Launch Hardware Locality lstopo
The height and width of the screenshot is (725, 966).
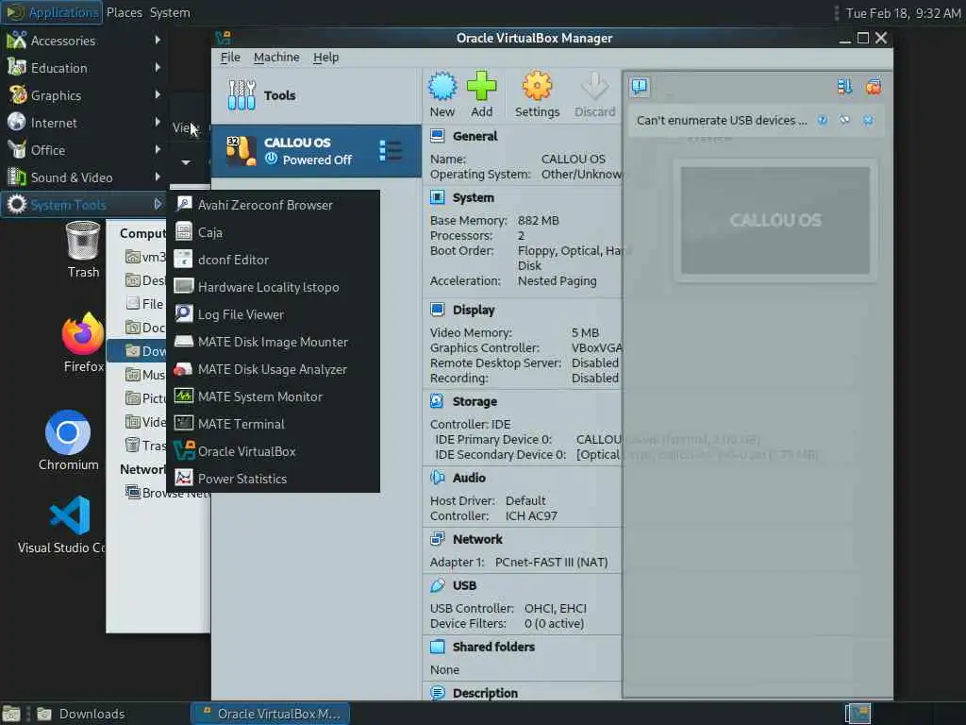tap(273, 287)
